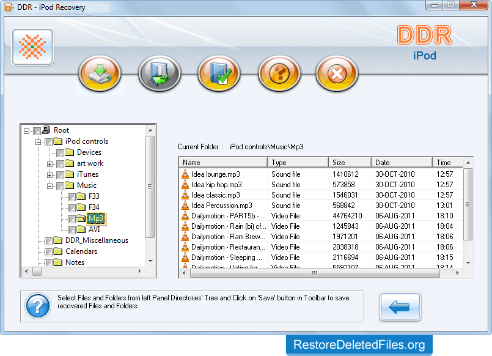This screenshot has height=356, width=492.
Task: Click VLC icon beside Idea classic.mp3
Action: [x=185, y=195]
